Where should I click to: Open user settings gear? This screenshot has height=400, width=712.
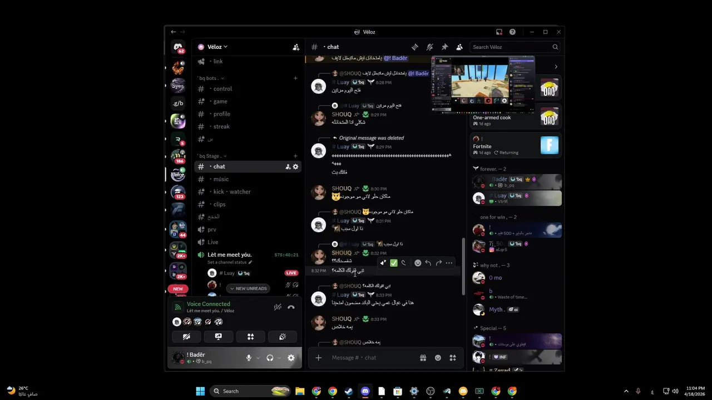point(291,358)
